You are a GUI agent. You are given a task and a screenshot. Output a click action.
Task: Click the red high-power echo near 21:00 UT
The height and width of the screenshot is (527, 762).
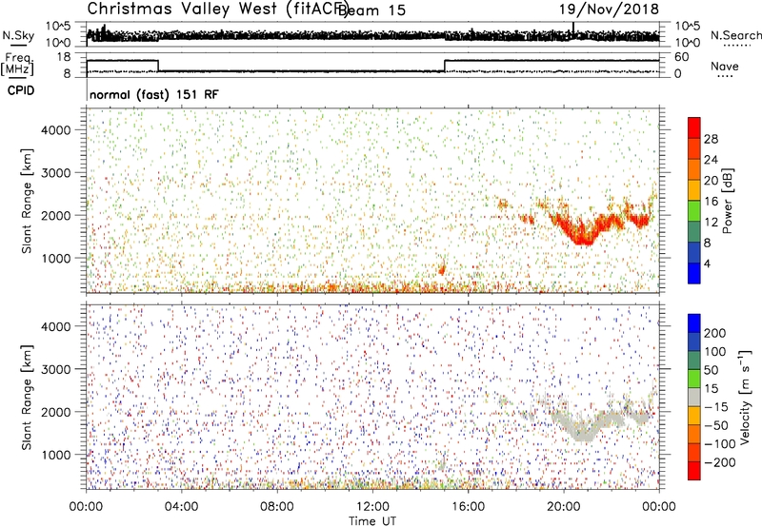(583, 232)
